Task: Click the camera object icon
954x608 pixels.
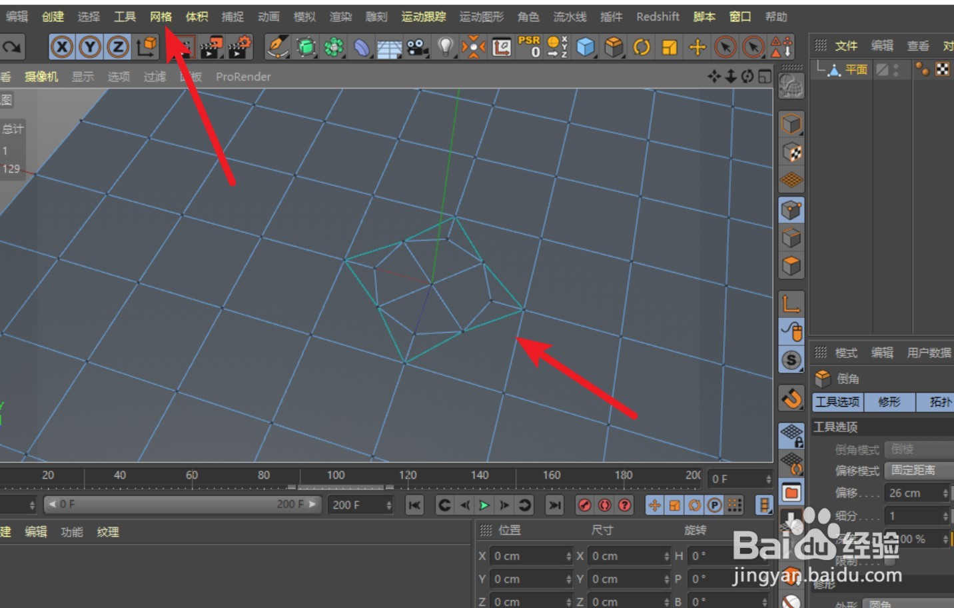Action: [417, 47]
